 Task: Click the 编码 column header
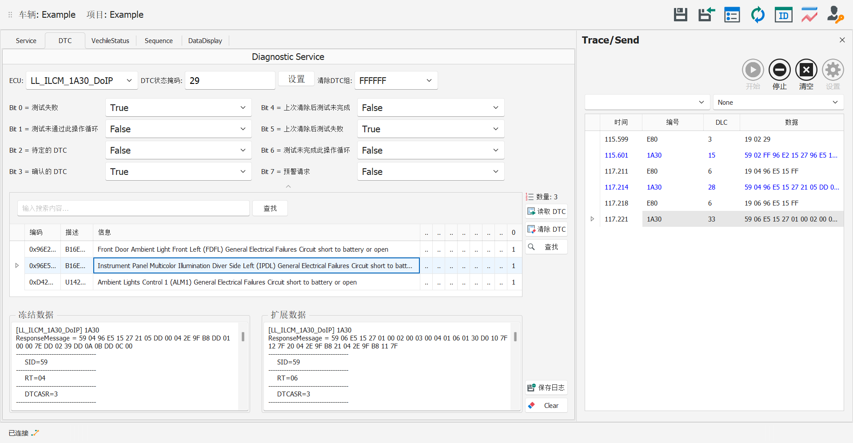point(43,232)
